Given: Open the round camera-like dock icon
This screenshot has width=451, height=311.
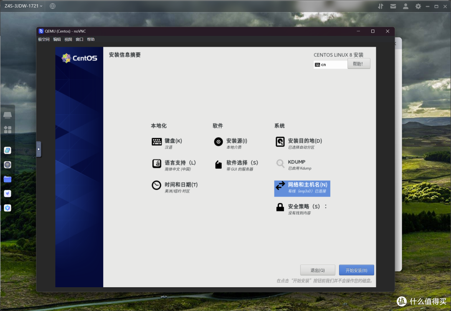Looking at the screenshot, I should tap(8, 165).
